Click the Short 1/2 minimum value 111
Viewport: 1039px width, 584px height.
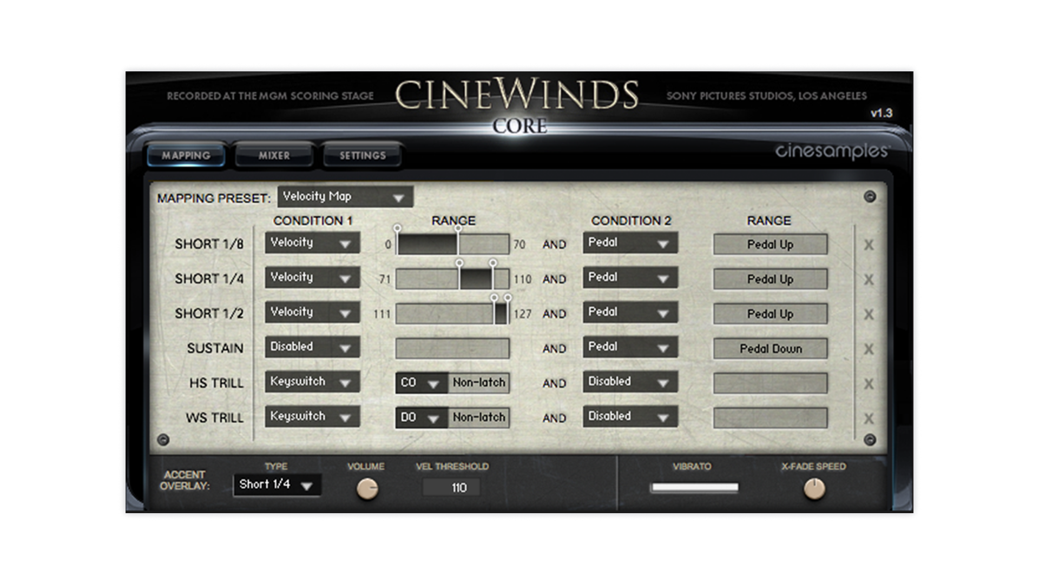382,314
